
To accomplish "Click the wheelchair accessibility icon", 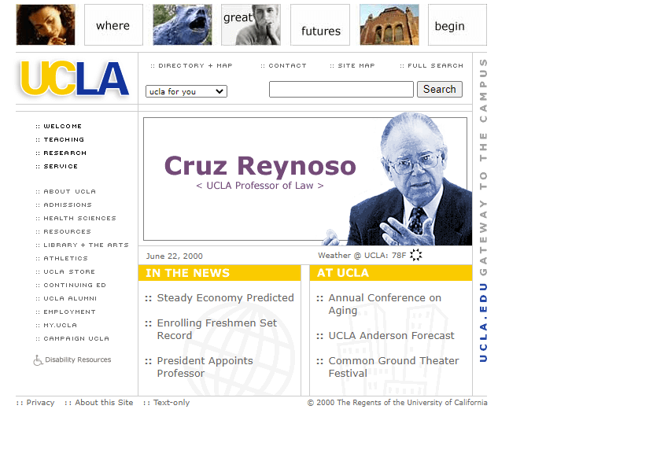I will (38, 360).
